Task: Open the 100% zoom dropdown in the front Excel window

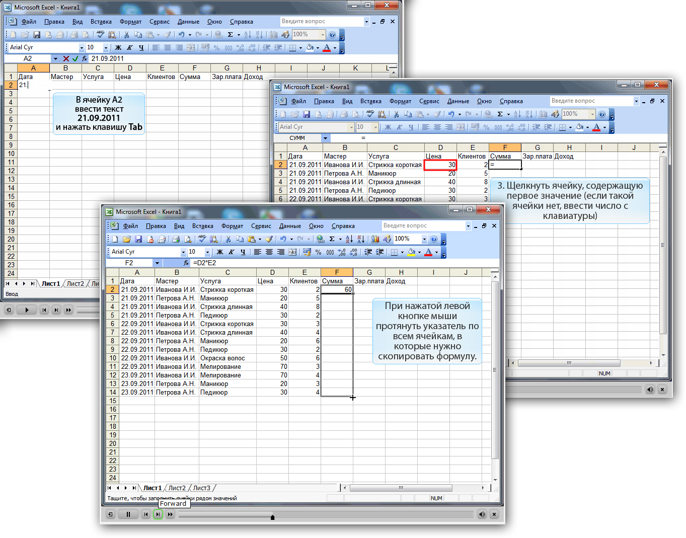Action: click(x=424, y=239)
